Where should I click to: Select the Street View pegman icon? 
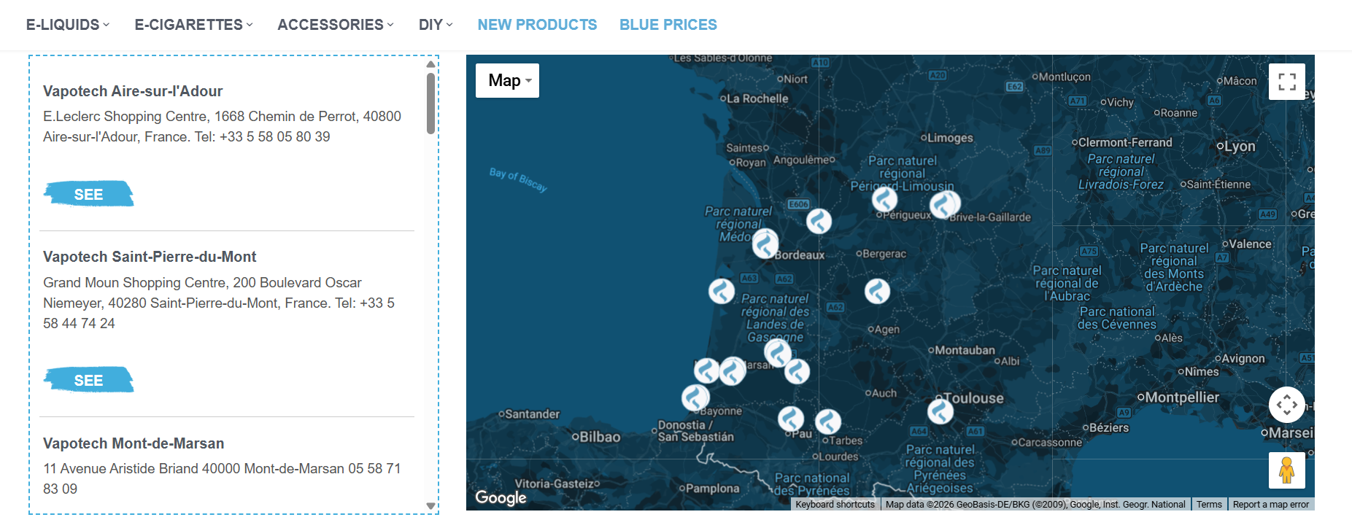[x=1287, y=470]
